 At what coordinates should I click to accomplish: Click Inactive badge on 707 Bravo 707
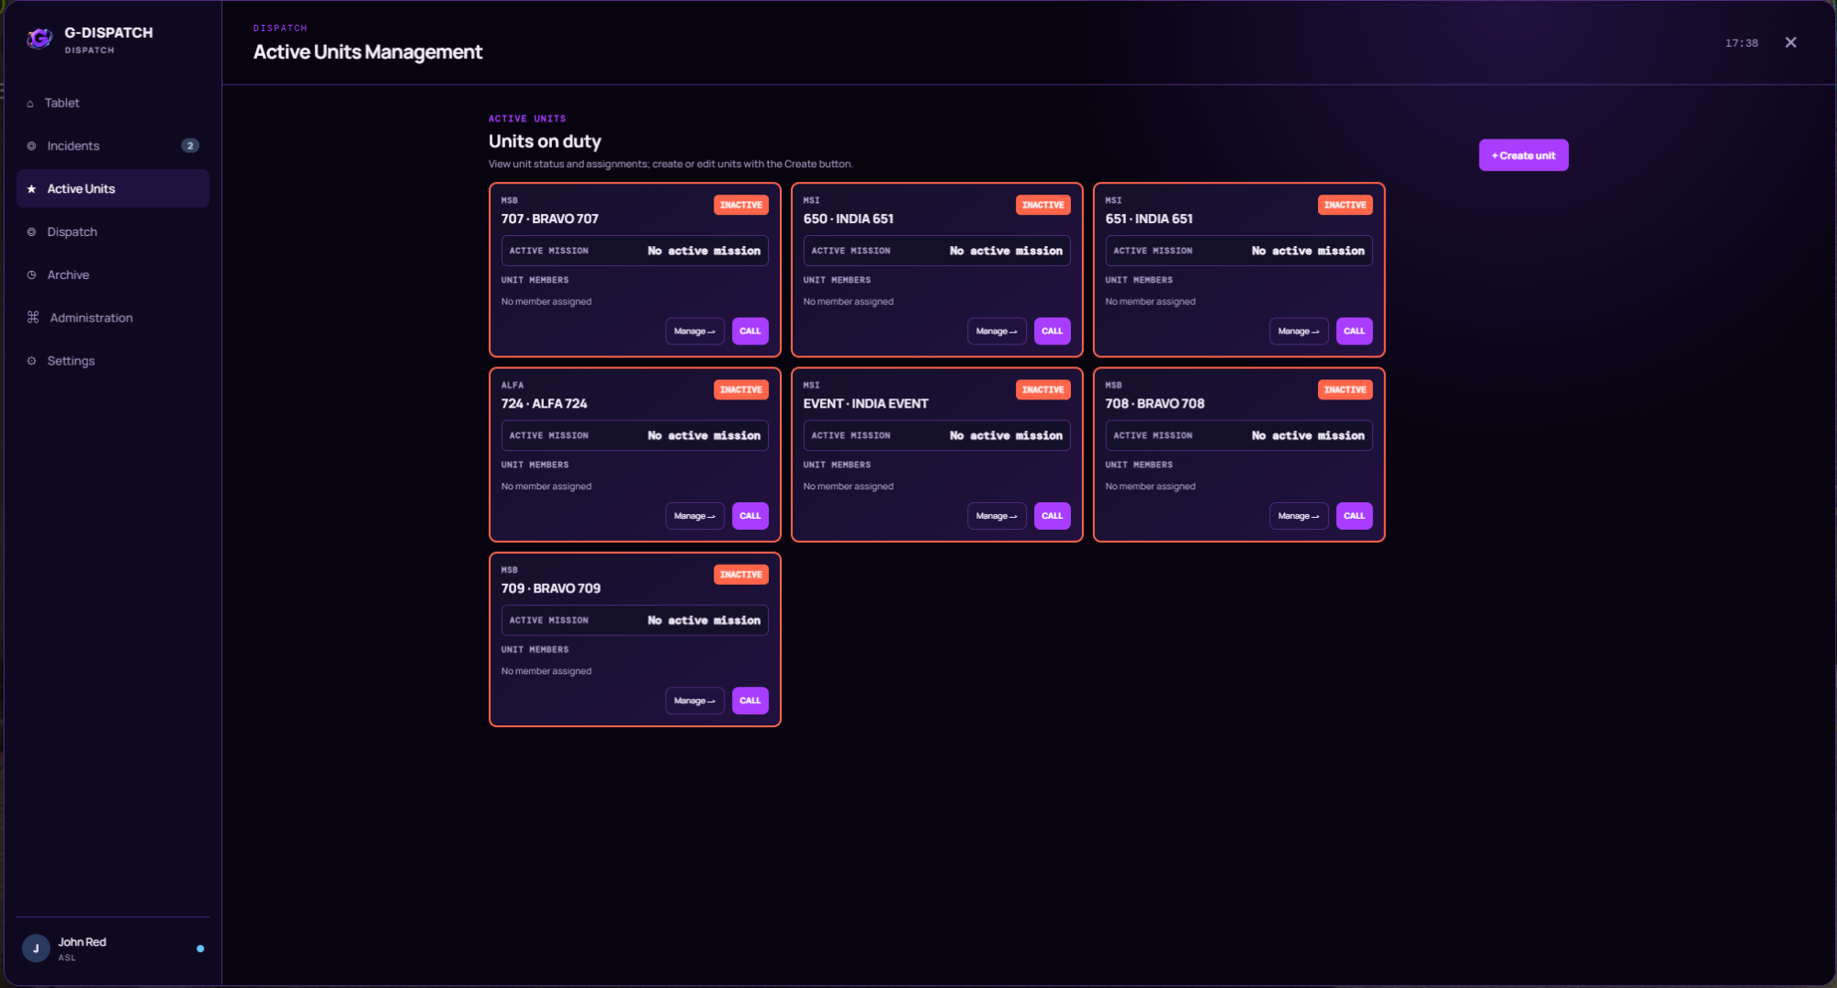pos(740,205)
